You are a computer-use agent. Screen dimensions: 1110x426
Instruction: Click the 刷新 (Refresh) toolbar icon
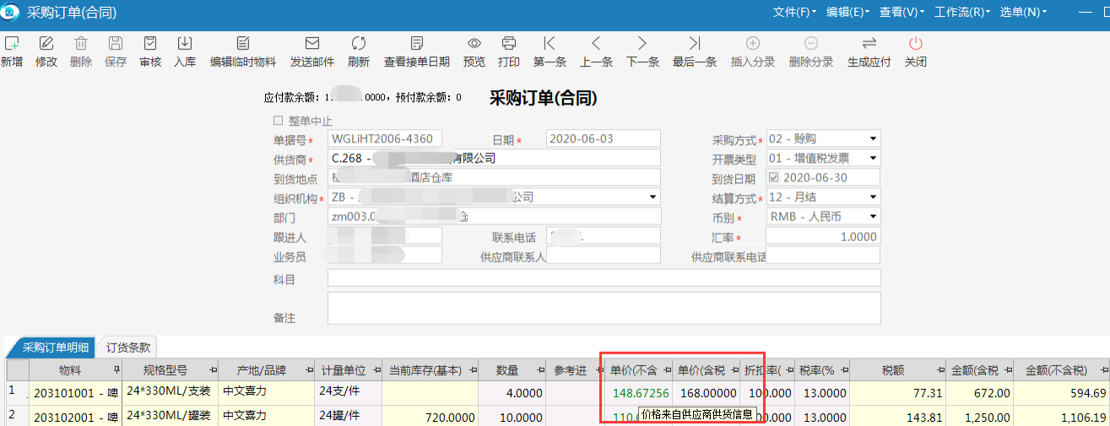click(359, 43)
